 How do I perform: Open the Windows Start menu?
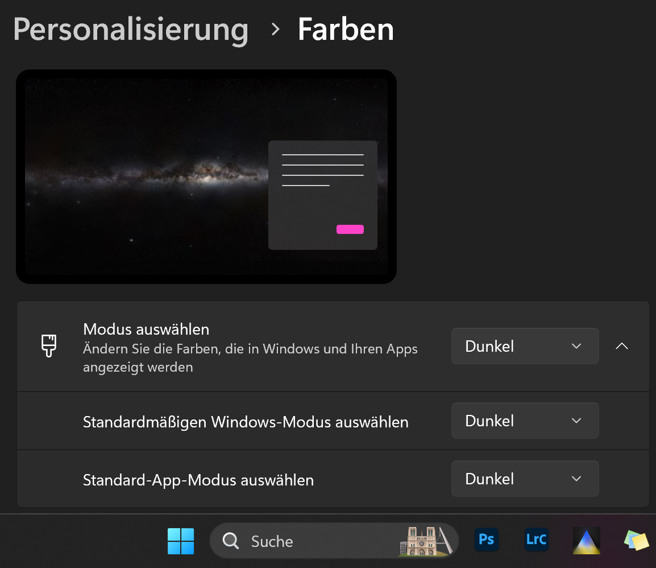coord(181,541)
